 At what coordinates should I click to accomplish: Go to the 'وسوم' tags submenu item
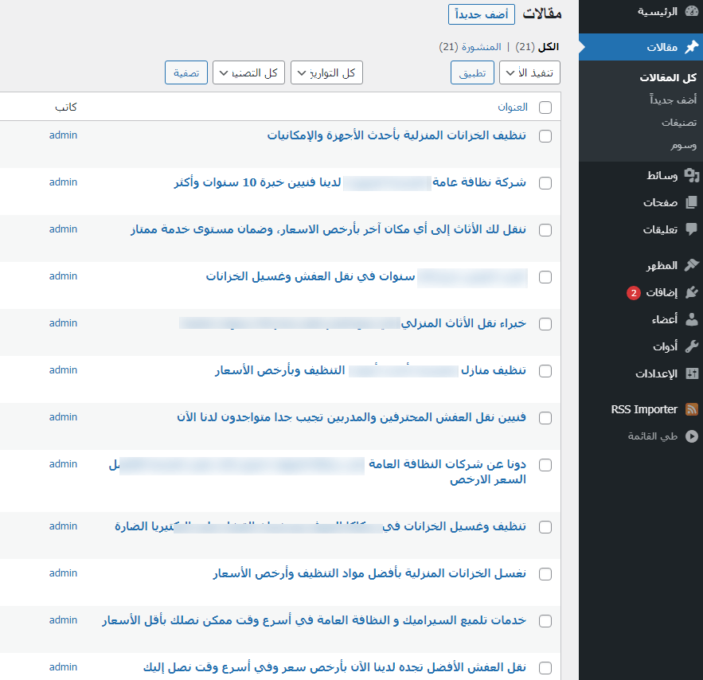(683, 146)
